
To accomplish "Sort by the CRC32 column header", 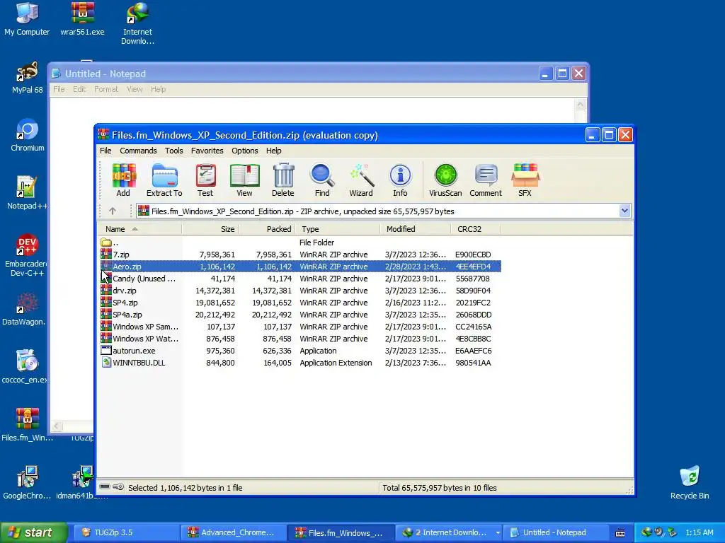I will pos(475,229).
